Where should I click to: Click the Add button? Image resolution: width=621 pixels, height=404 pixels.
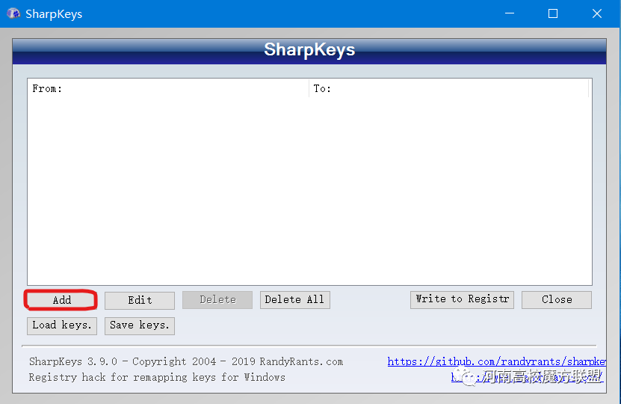[62, 300]
